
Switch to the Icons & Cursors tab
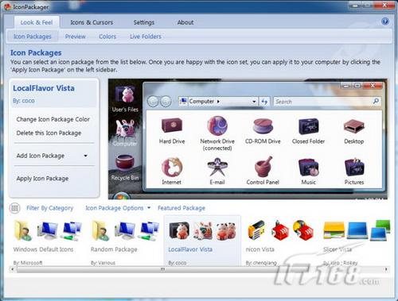coord(92,22)
